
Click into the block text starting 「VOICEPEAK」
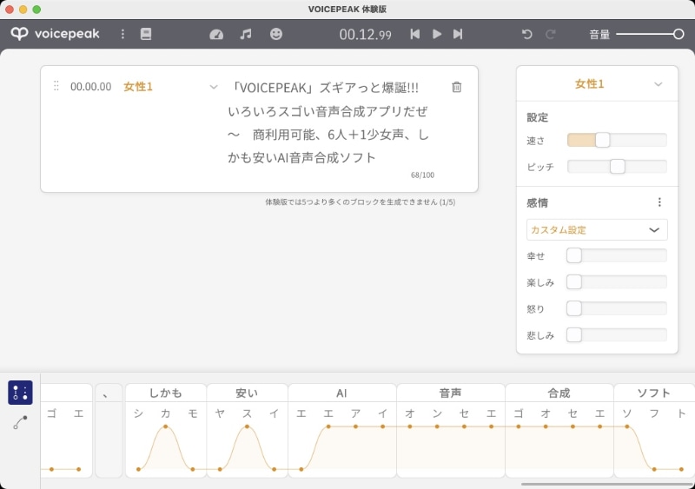[328, 122]
